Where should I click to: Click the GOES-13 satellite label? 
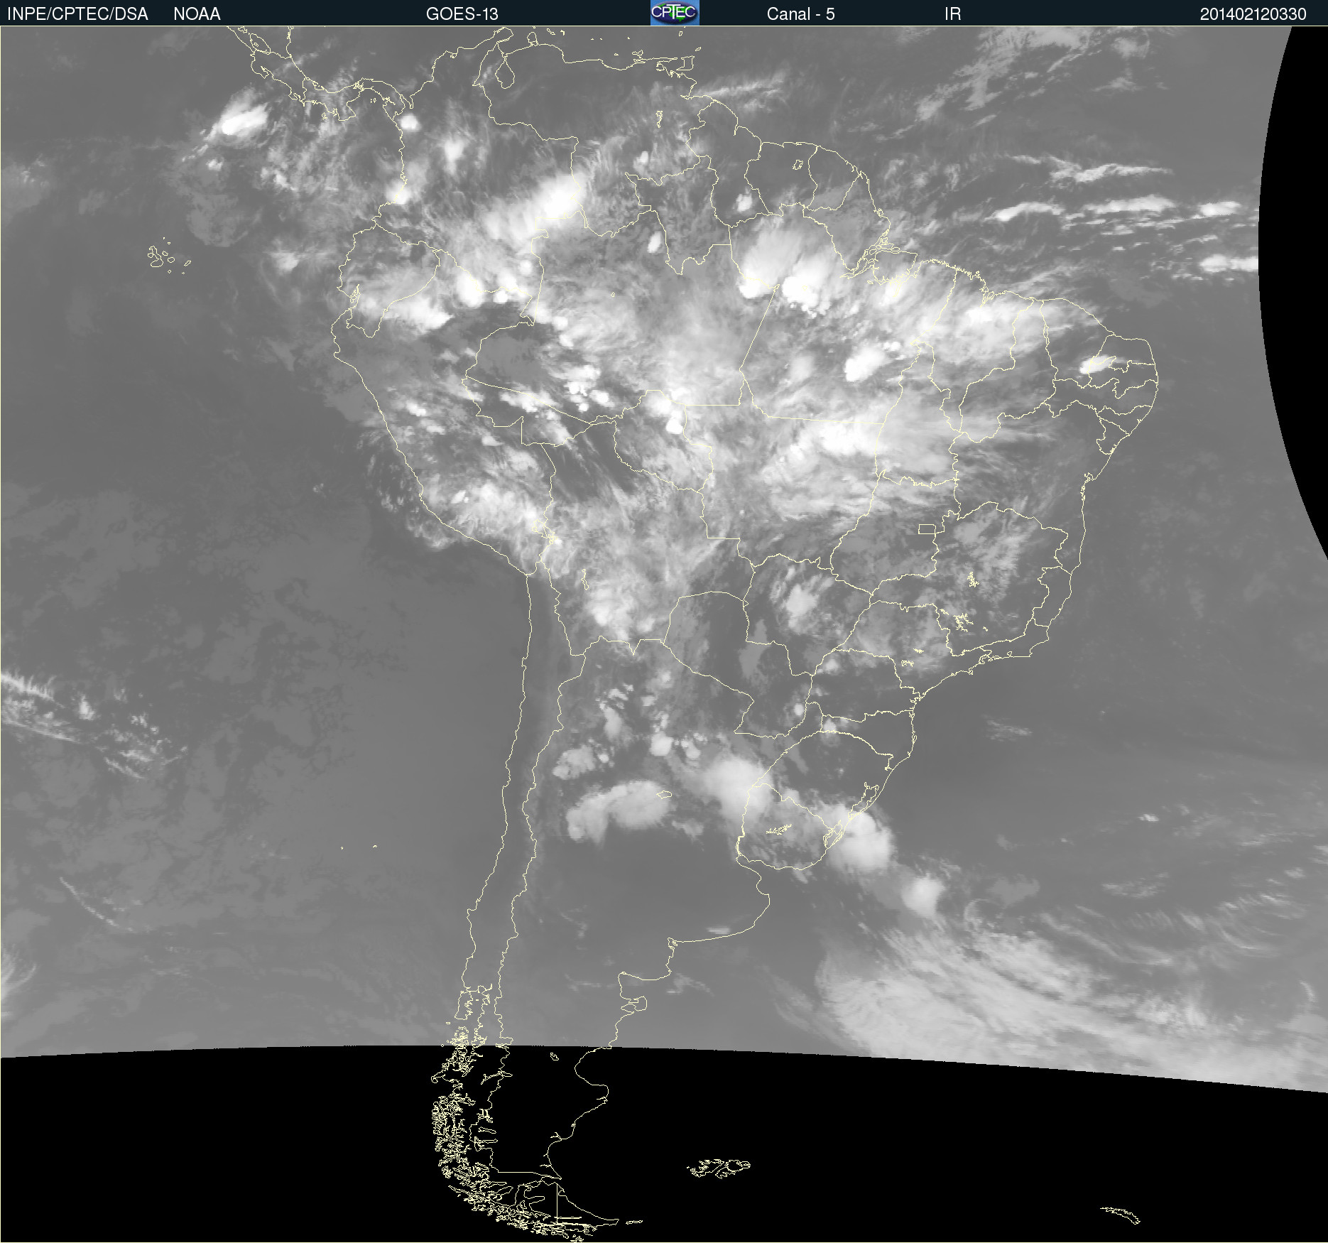click(462, 13)
